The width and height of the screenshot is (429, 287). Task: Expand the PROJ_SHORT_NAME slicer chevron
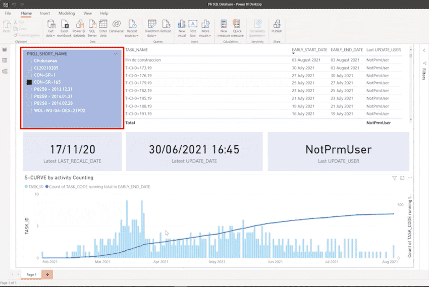(116, 54)
